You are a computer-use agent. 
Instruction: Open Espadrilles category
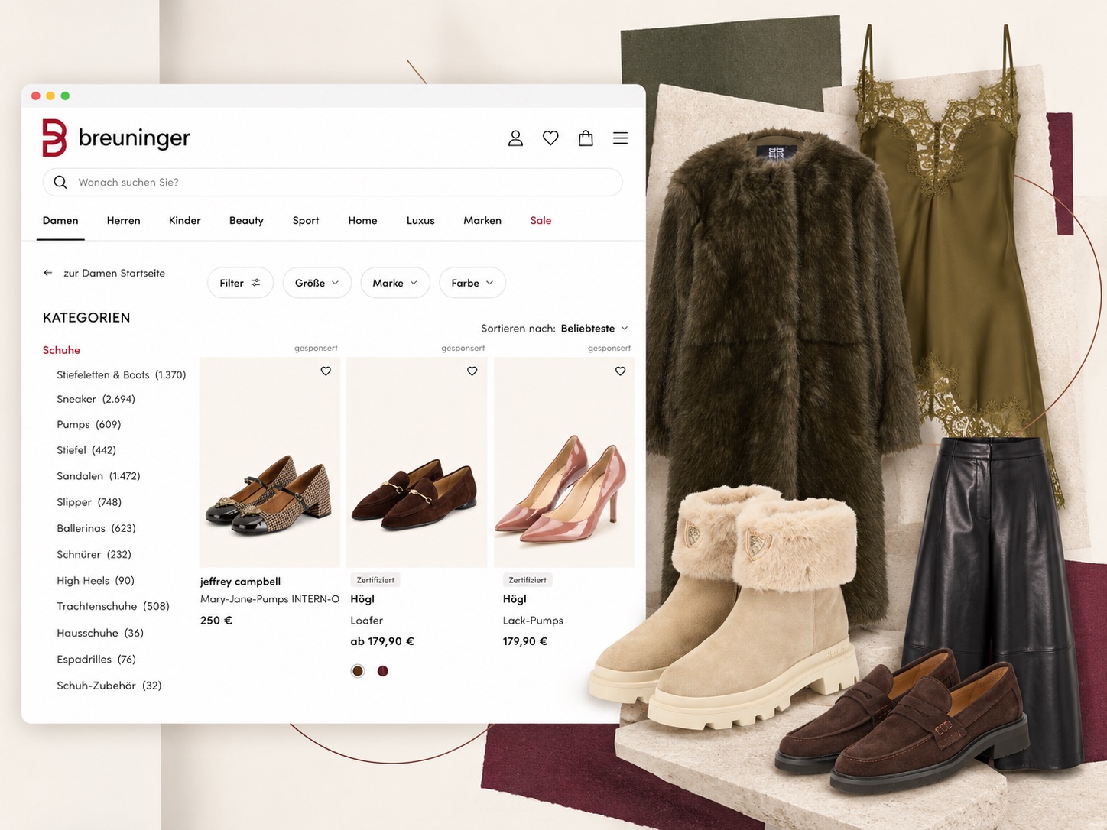[96, 659]
